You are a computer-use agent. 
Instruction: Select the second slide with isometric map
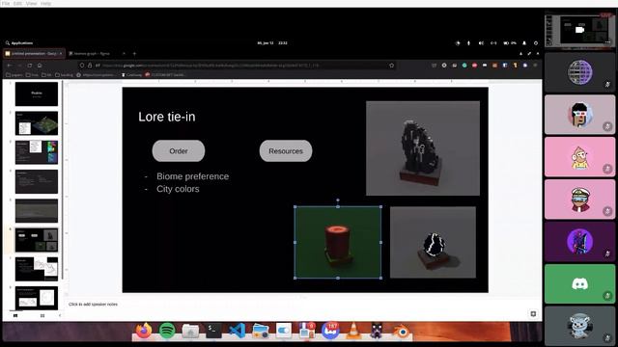click(37, 123)
